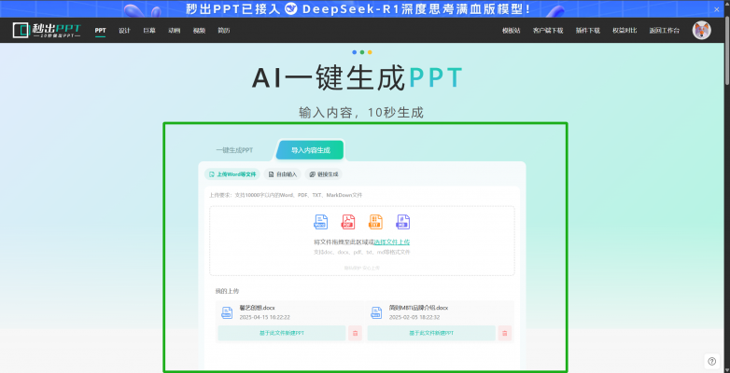Click the TXT file type icon
This screenshot has height=373, width=730.
click(375, 222)
